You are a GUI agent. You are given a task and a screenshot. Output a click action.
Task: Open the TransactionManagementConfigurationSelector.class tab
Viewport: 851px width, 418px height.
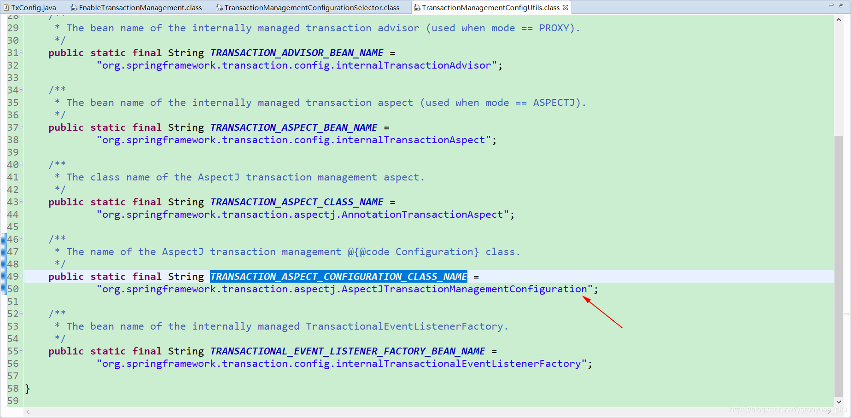click(x=308, y=7)
